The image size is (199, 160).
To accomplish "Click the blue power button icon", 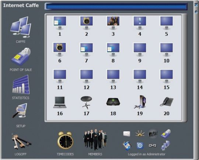I will 140,146.
